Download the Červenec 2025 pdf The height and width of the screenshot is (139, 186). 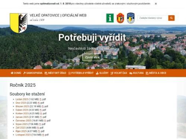23,120
